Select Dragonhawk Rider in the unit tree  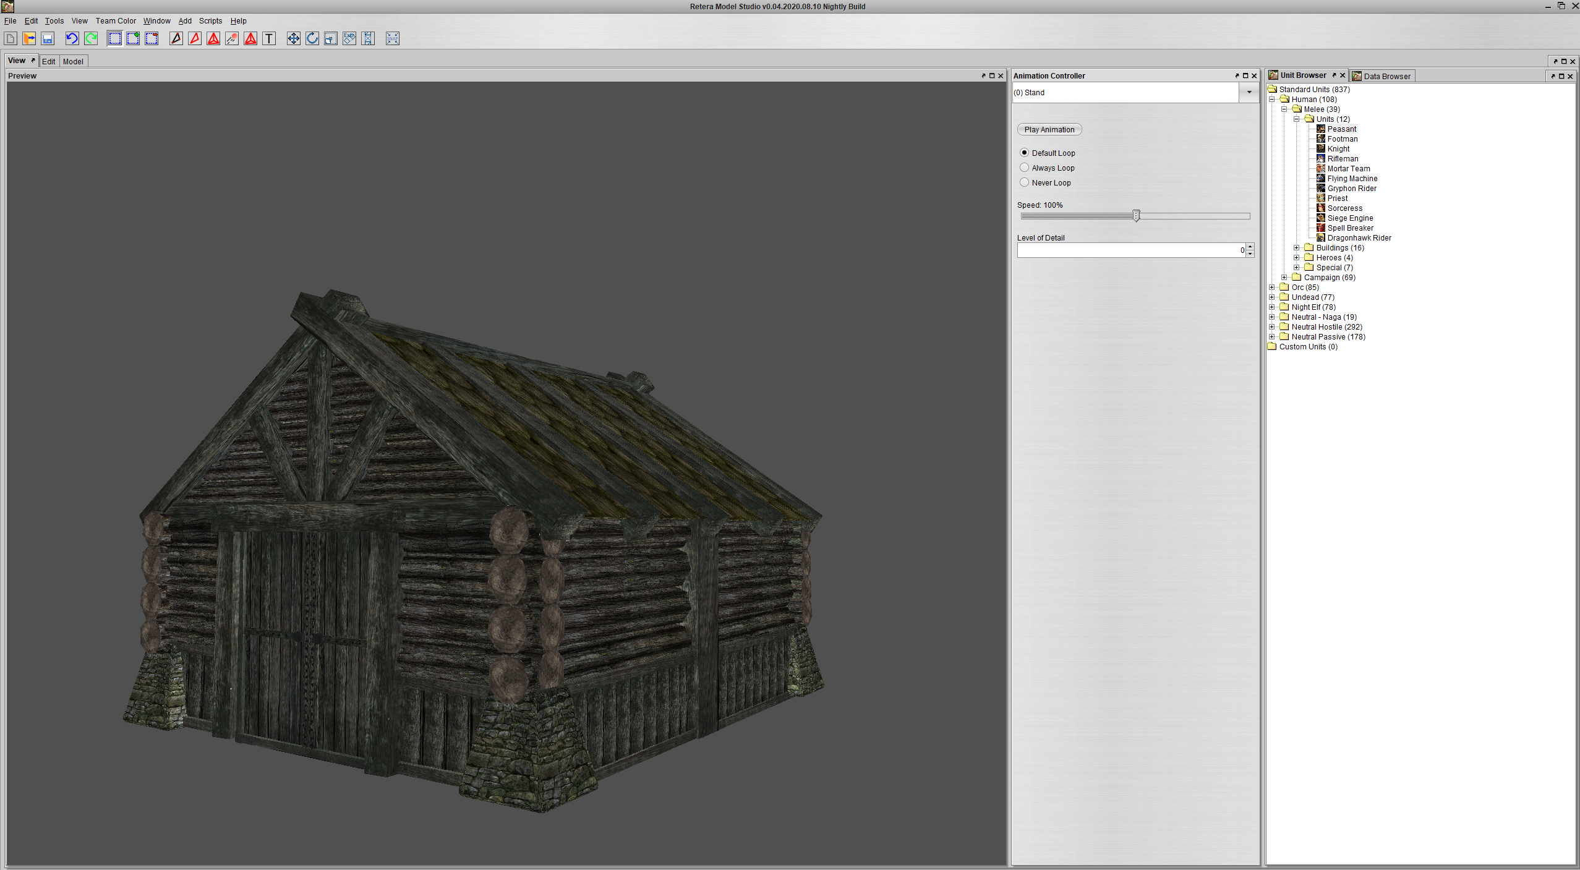coord(1359,238)
